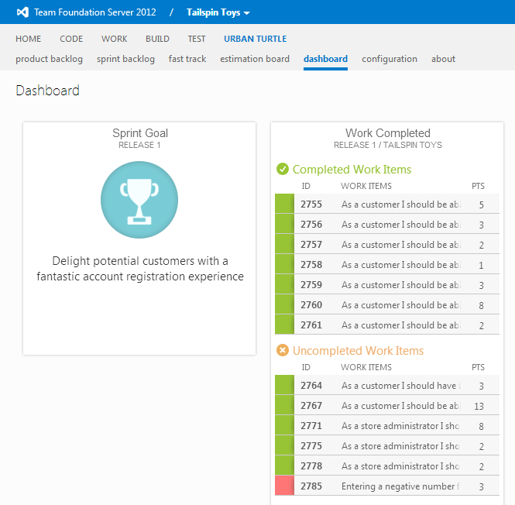The height and width of the screenshot is (505, 515).
Task: Go to the HOME menu
Action: click(x=29, y=39)
